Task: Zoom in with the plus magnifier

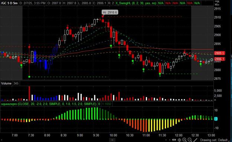Action: coord(184,140)
